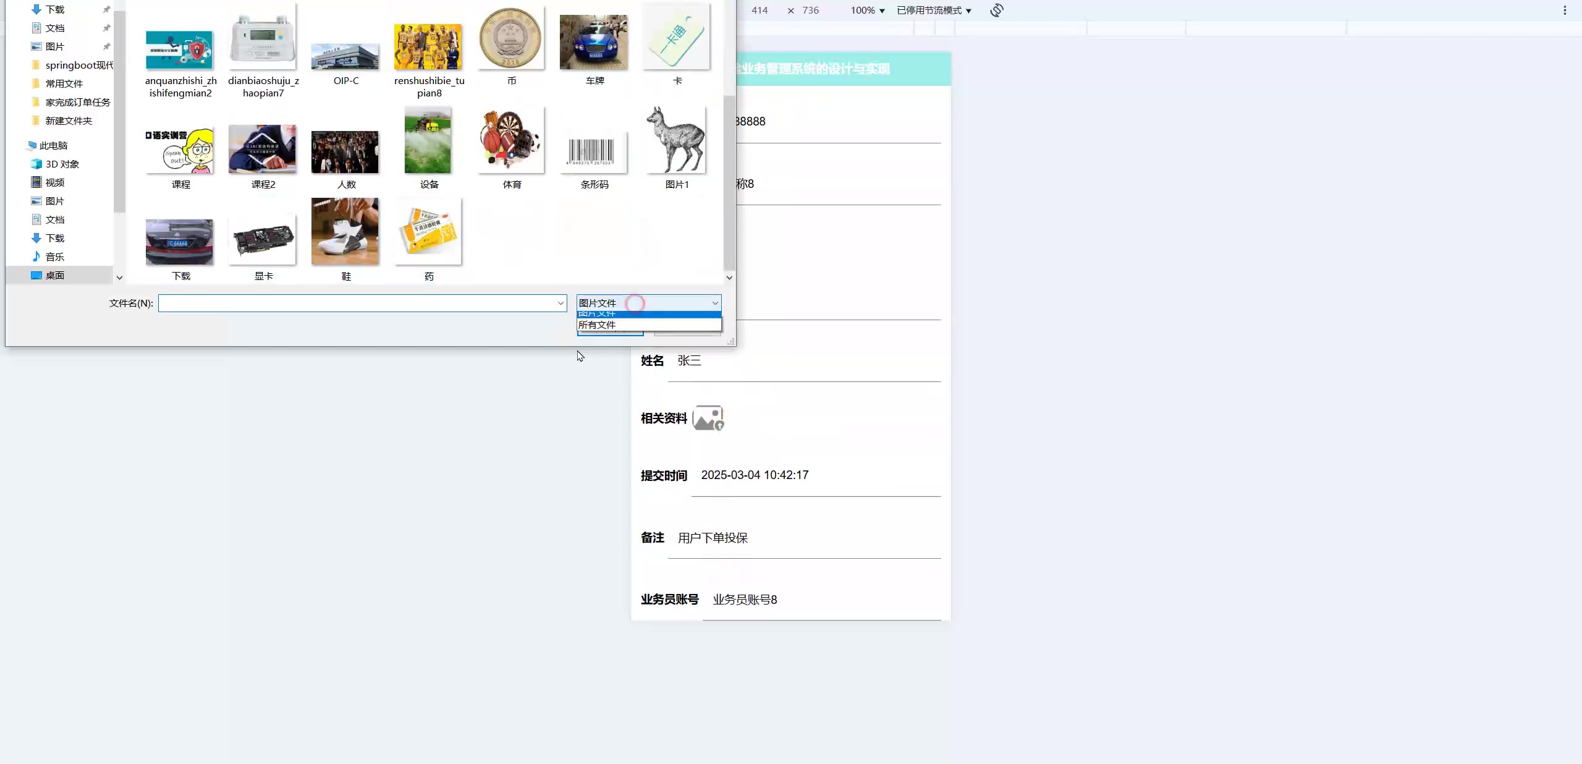Click 此电脑 computer icon in navigation pane

pyautogui.click(x=32, y=145)
